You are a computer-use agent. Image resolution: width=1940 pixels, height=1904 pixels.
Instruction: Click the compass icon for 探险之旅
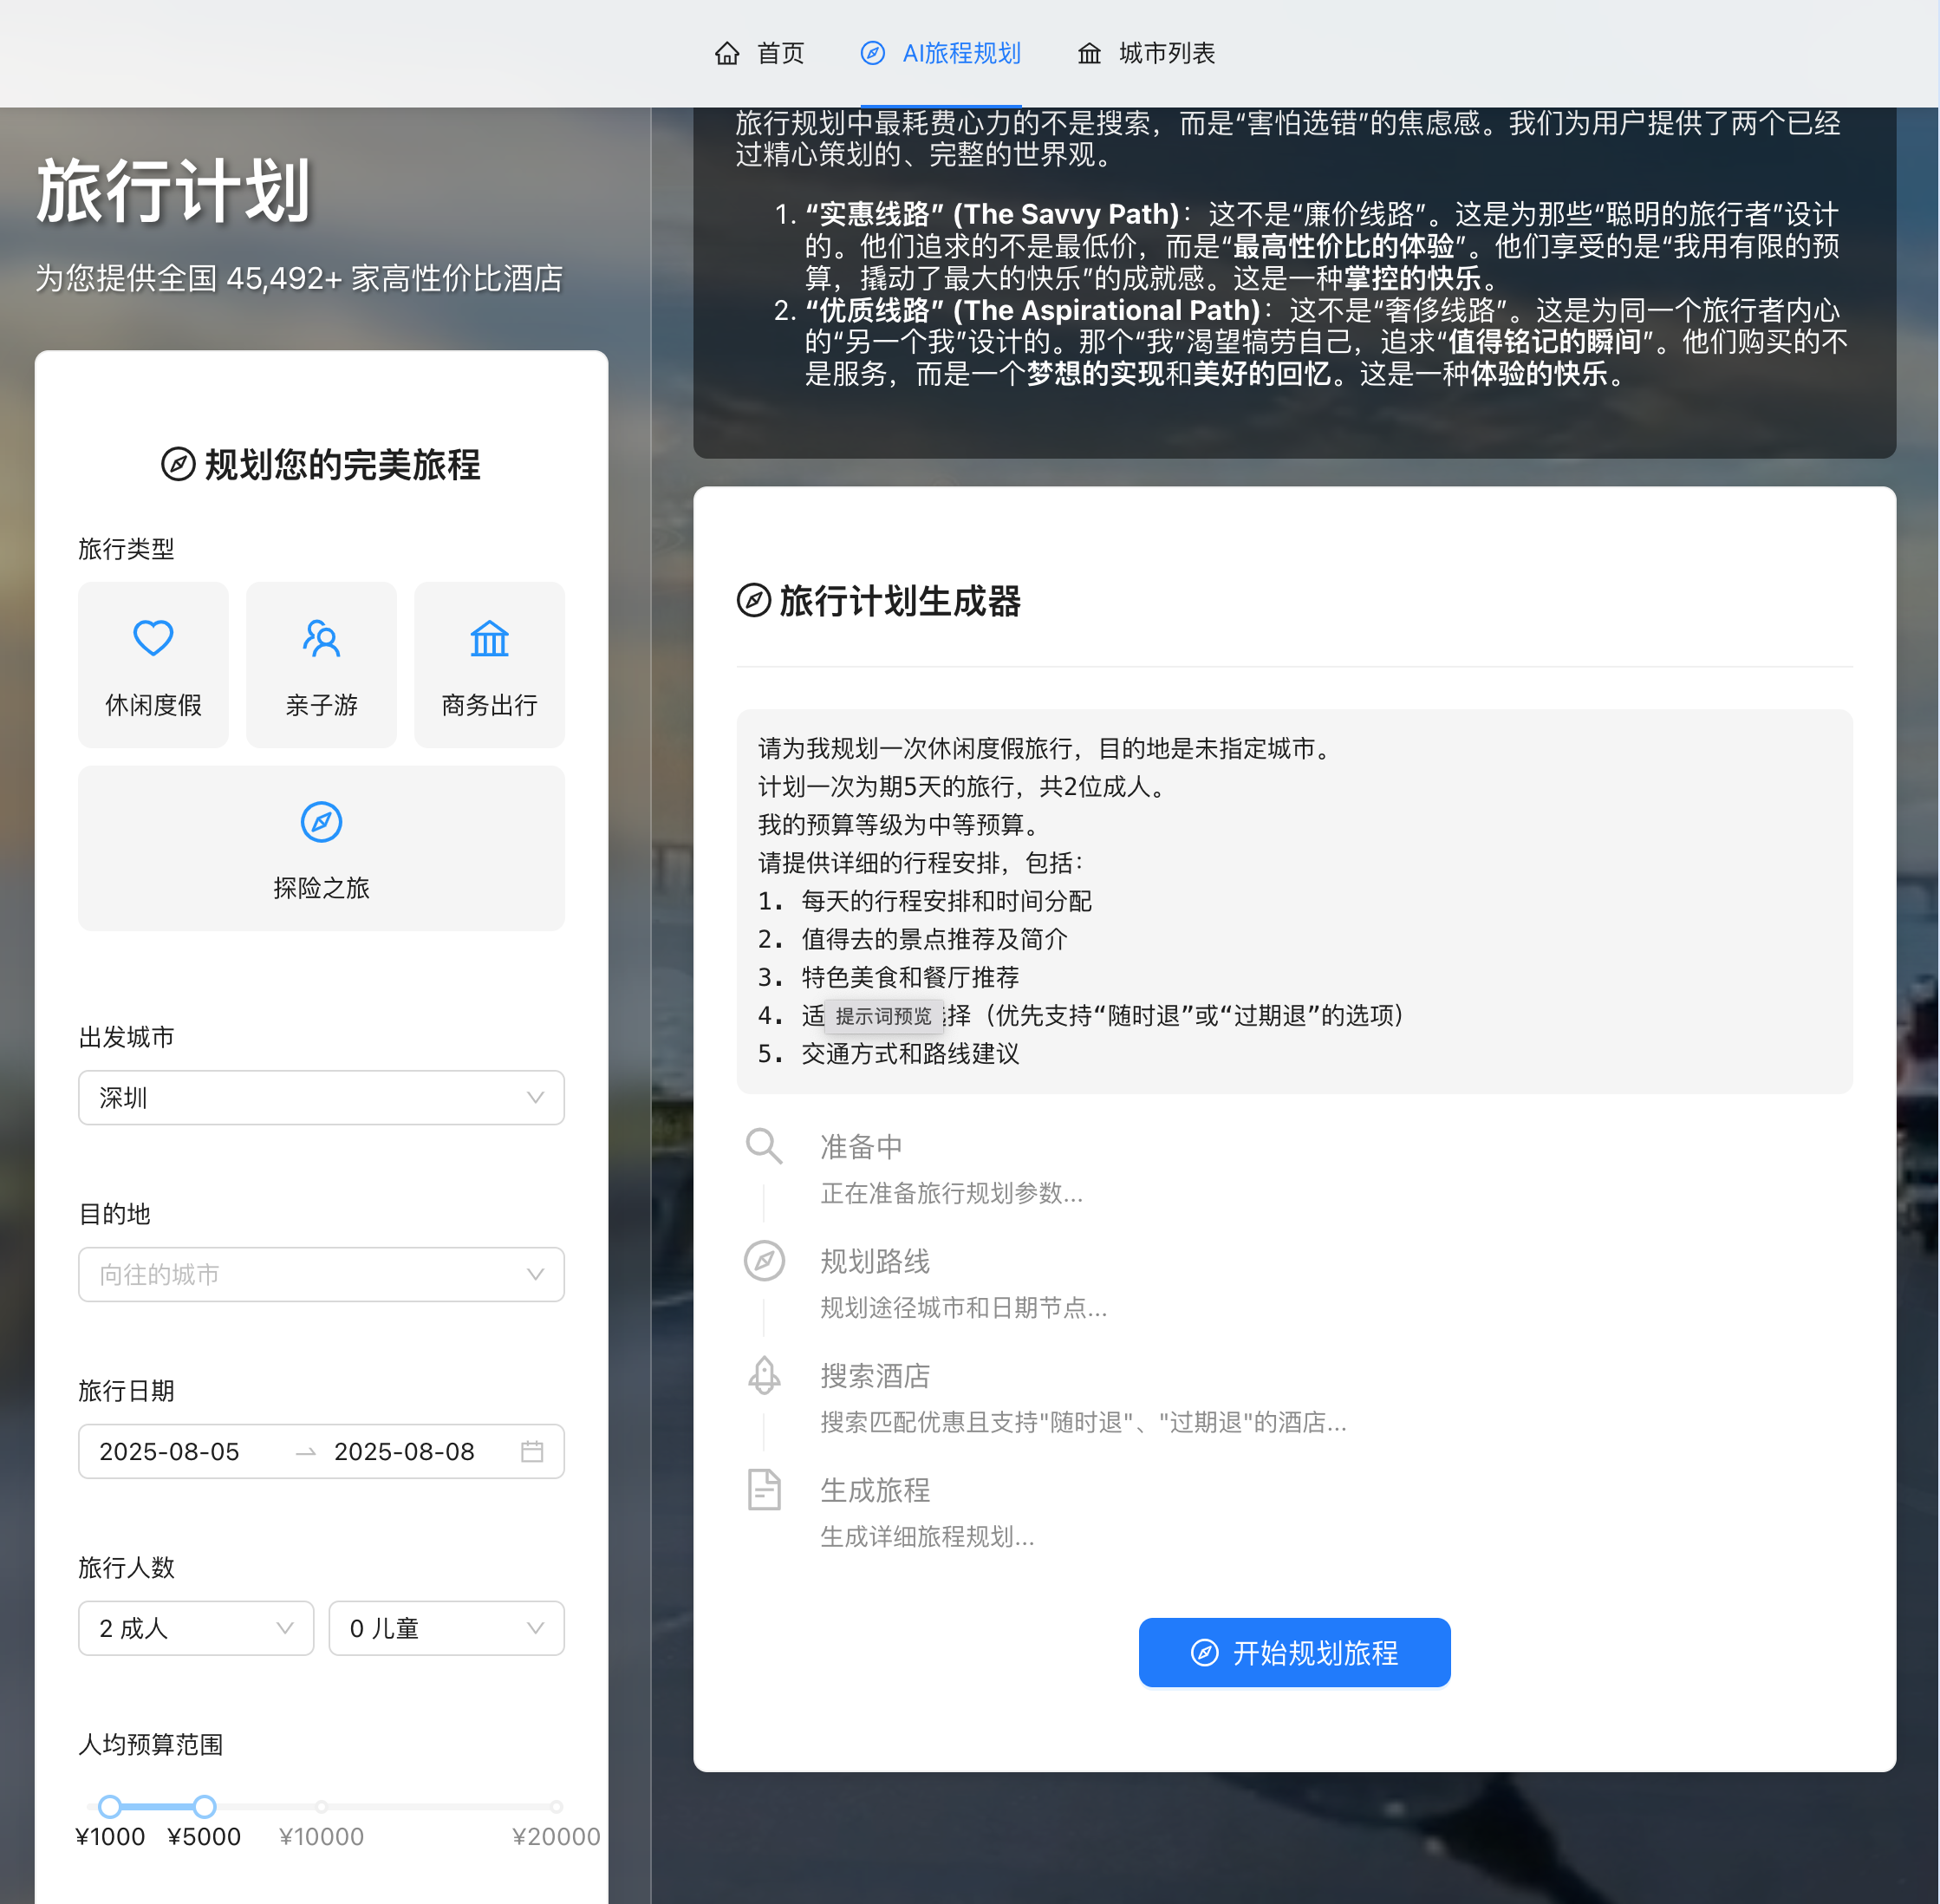coord(321,822)
